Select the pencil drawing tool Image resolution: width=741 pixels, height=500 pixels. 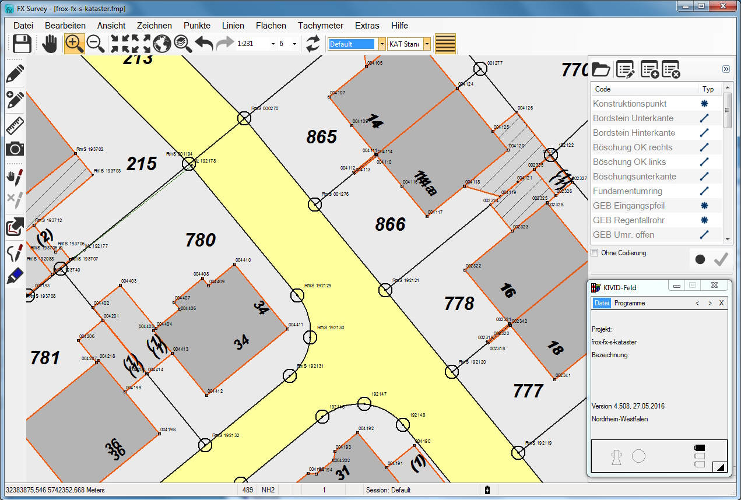click(x=15, y=73)
